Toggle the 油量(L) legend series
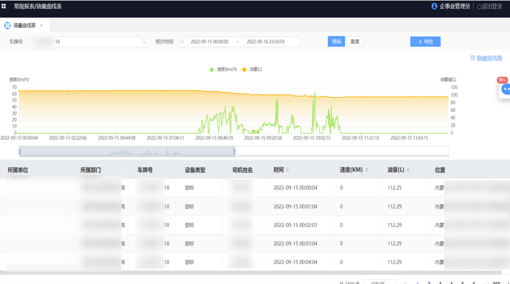The height and width of the screenshot is (284, 510). [x=252, y=69]
